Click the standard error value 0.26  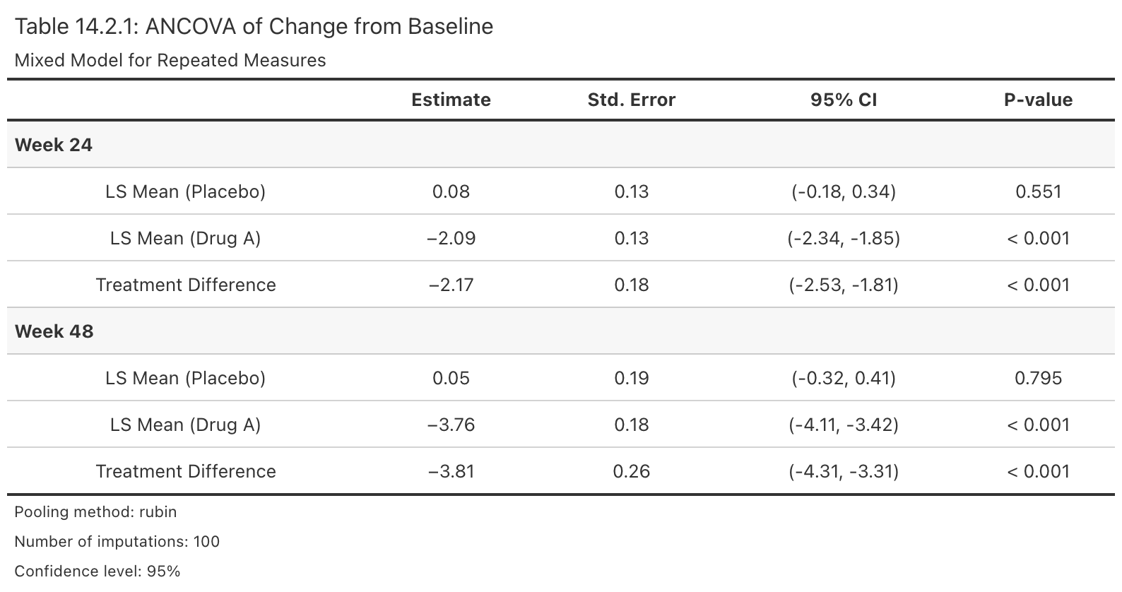[631, 471]
